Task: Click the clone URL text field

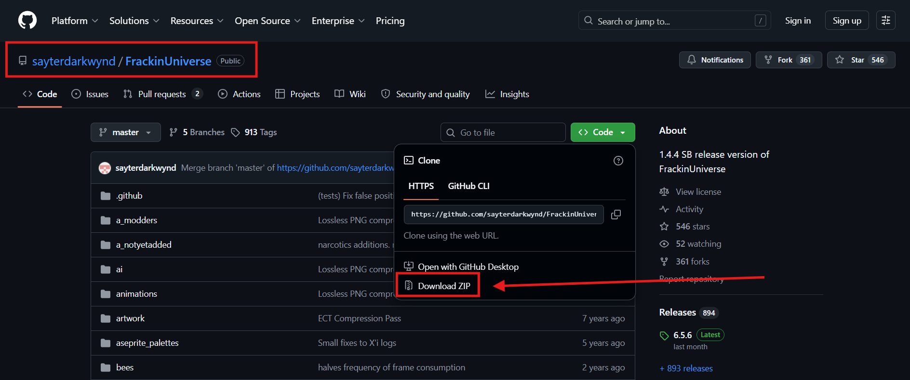Action: (504, 215)
